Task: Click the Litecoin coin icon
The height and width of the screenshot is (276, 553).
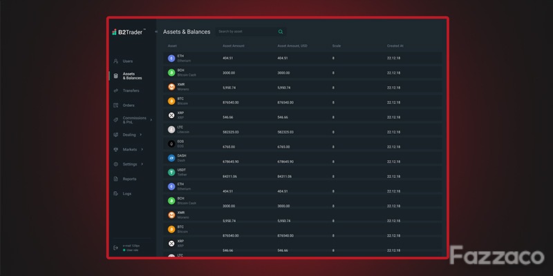Action: click(x=171, y=130)
